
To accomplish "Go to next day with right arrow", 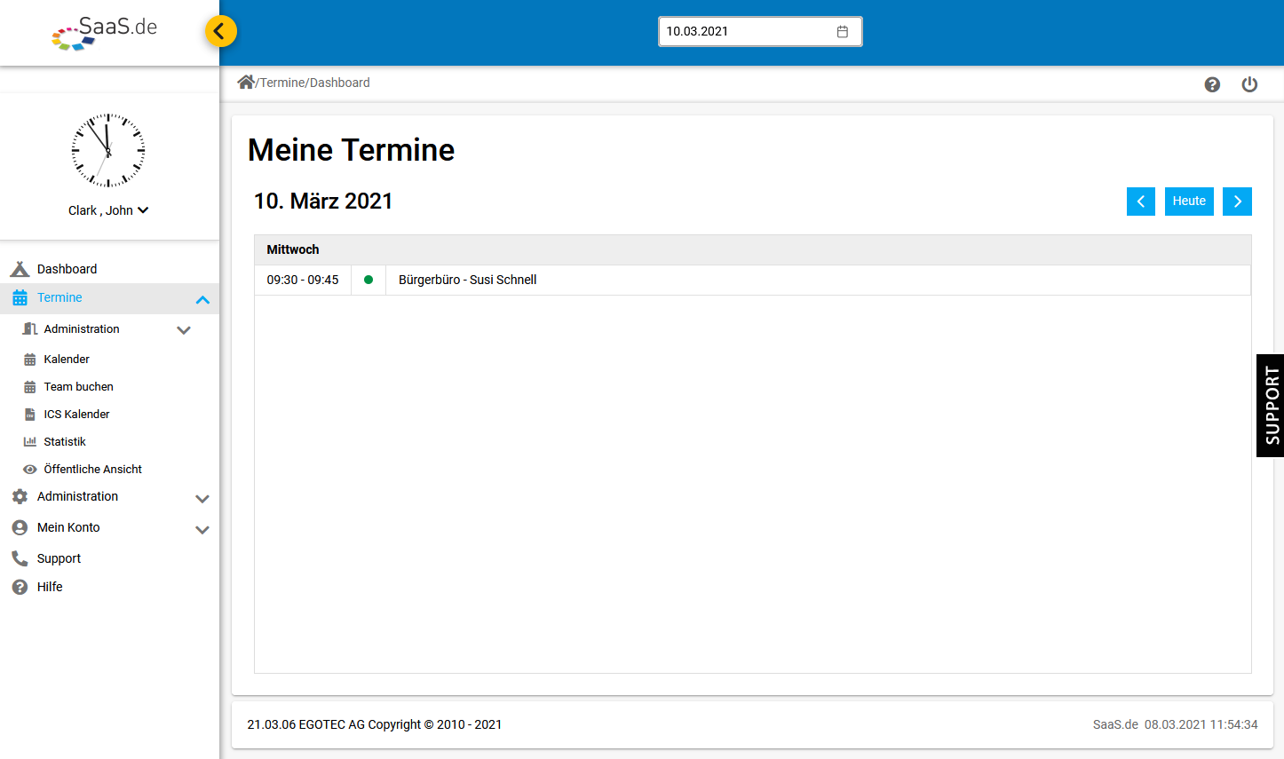I will click(1237, 202).
